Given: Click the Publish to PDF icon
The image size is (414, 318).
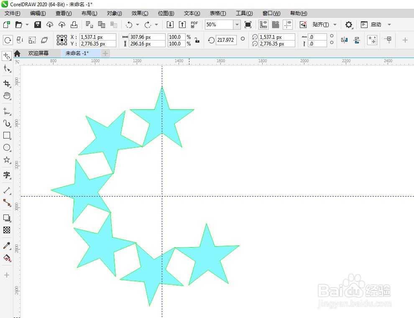Looking at the screenshot, I should tap(194, 25).
